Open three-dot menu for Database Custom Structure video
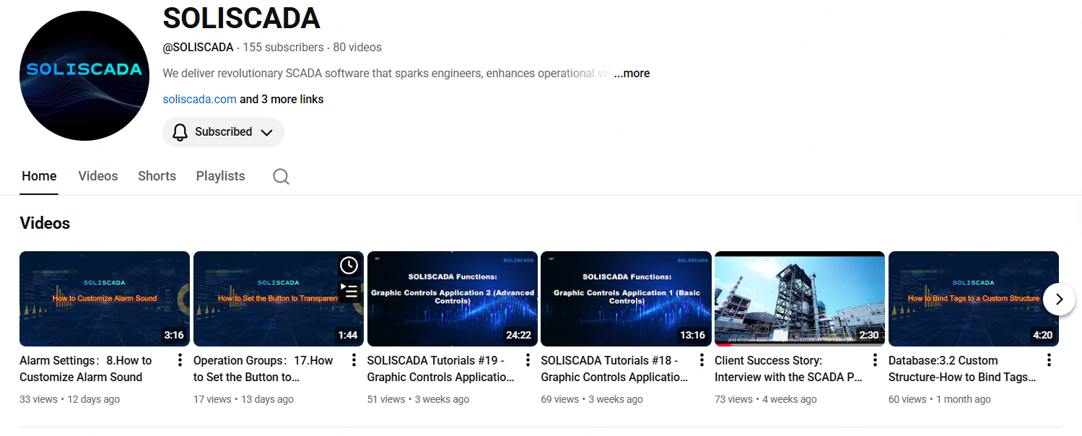This screenshot has width=1082, height=436. click(1049, 360)
